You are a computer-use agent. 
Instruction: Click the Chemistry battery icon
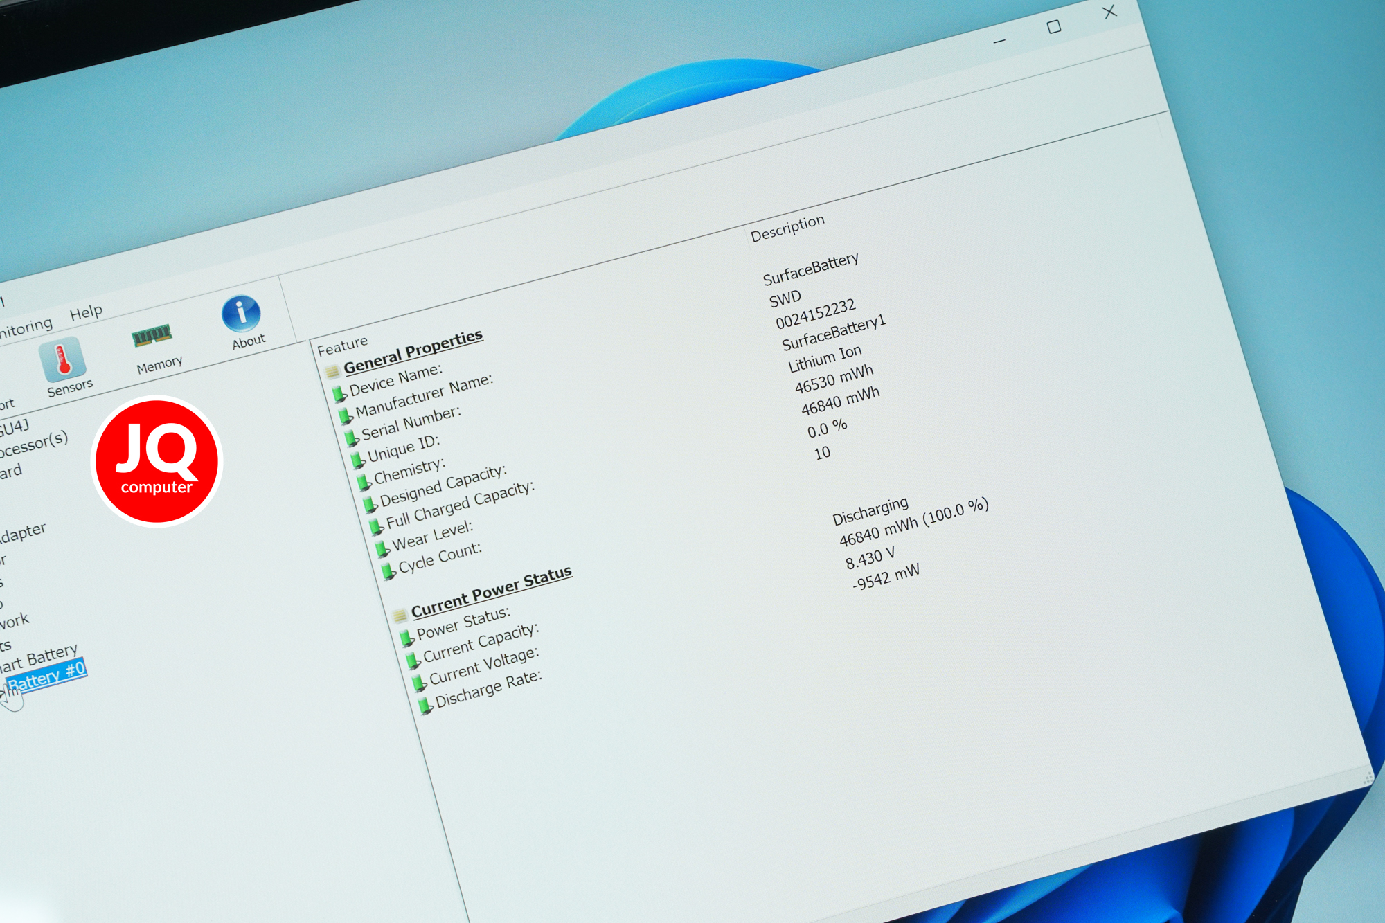click(x=364, y=481)
